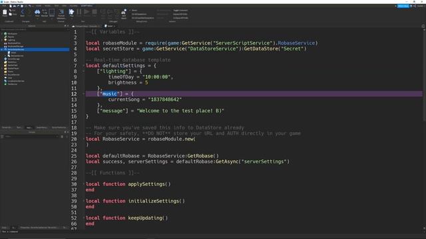This screenshot has height=239, width=426.
Task: Click the Pause playback icon
Action: (x=79, y=12)
